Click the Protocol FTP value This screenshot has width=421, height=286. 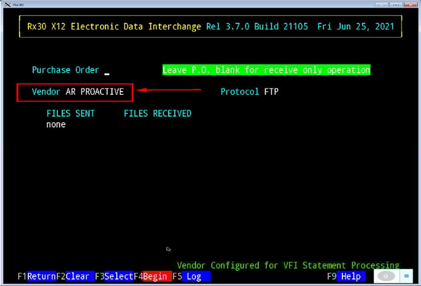[271, 92]
